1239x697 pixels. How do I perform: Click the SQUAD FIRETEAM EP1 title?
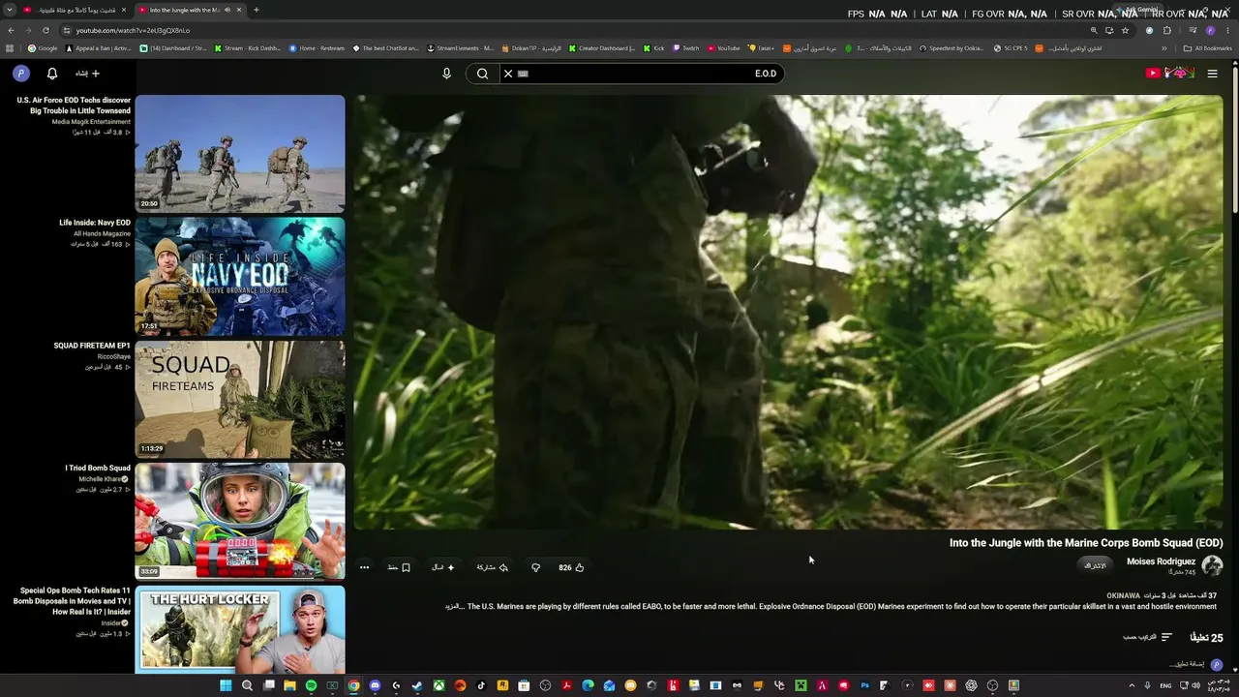(x=92, y=346)
